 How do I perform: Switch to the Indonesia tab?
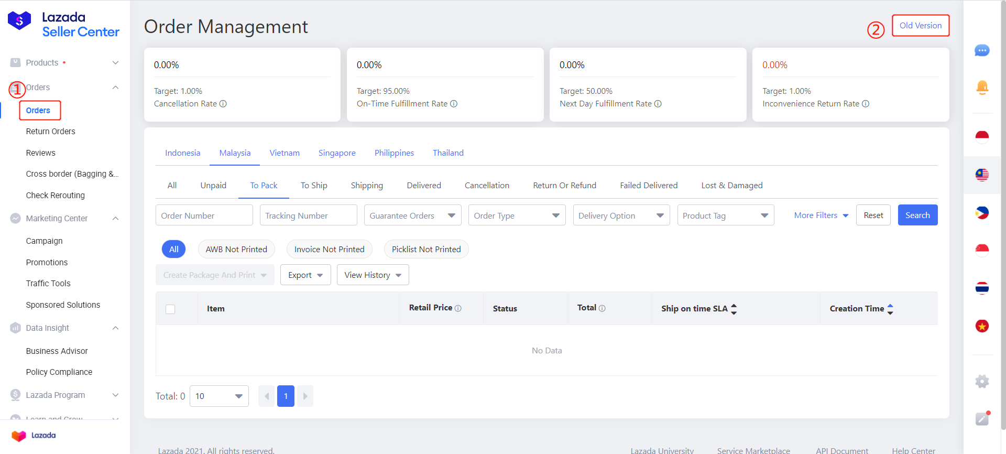[182, 153]
